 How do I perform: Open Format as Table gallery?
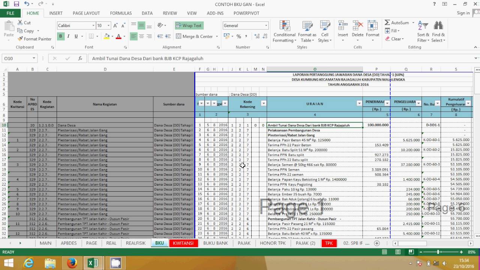(x=307, y=31)
